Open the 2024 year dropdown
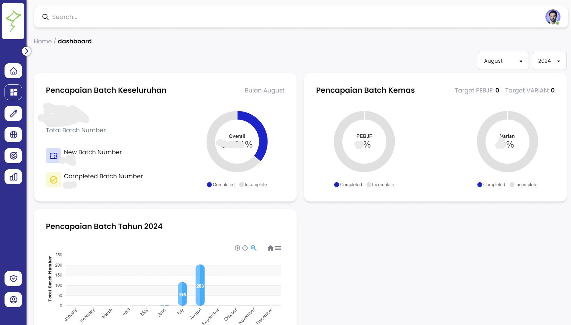This screenshot has height=325, width=571. click(549, 61)
